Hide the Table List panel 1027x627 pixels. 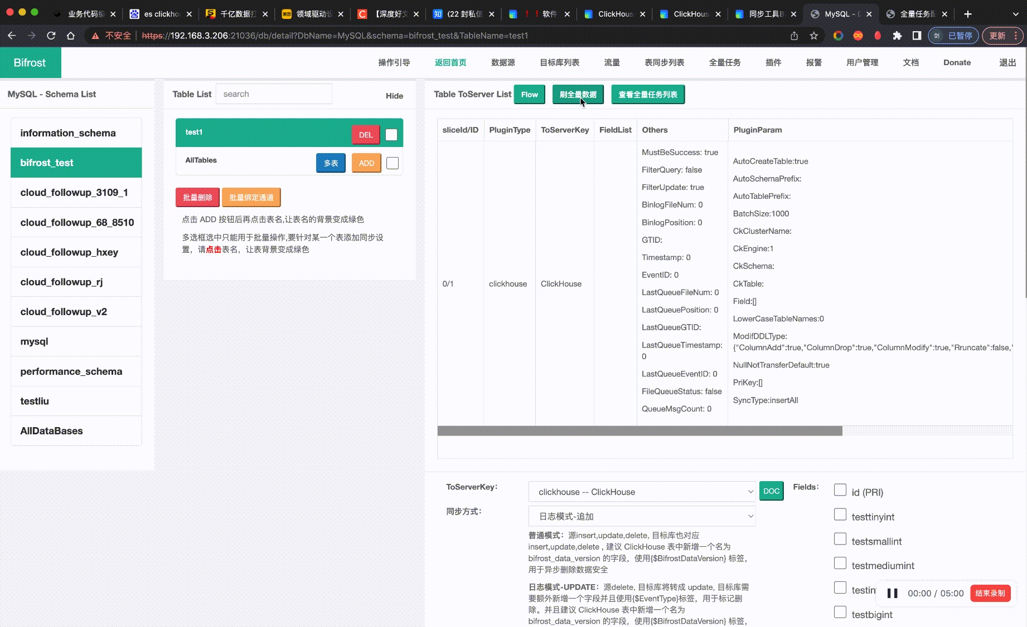[x=394, y=96]
